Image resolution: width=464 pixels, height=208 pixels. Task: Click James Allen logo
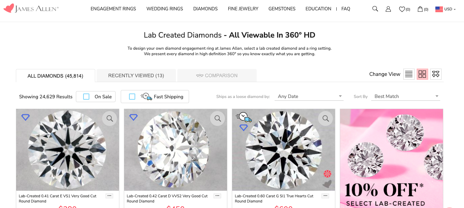click(x=31, y=9)
